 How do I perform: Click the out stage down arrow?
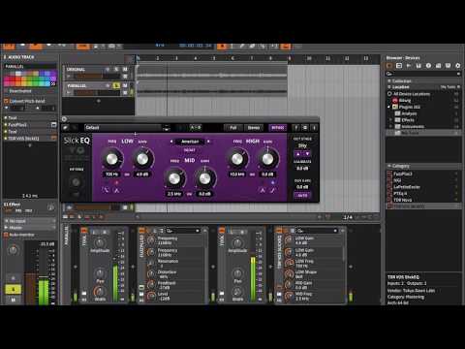[x=307, y=154]
